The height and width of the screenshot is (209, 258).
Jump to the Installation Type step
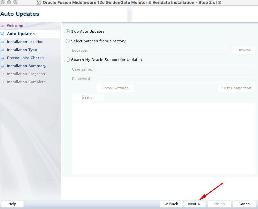(x=22, y=50)
